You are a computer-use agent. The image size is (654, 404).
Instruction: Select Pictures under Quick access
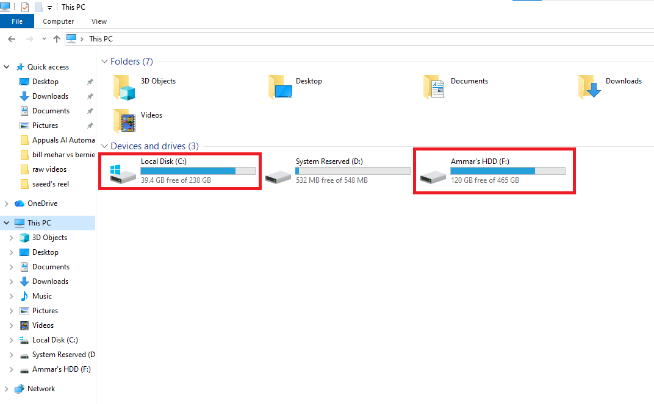[x=45, y=126]
